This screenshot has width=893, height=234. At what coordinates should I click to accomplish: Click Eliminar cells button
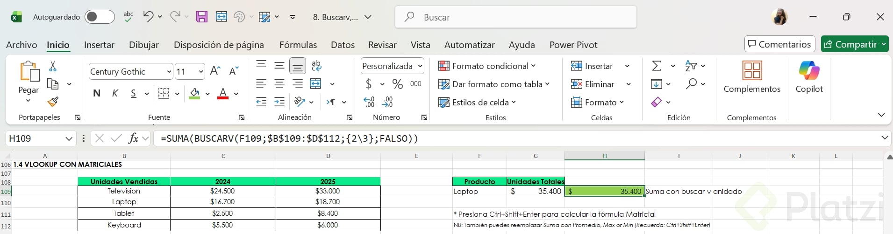click(x=593, y=84)
